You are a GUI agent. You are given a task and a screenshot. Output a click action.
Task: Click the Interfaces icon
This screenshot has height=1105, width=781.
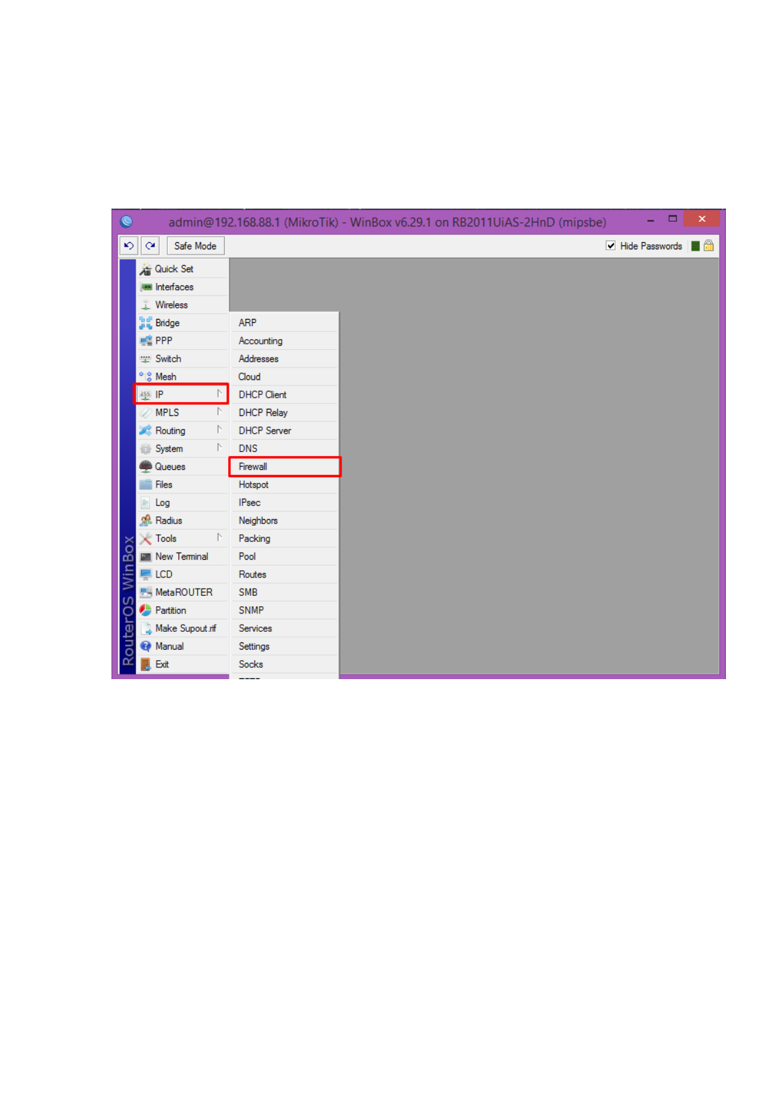click(146, 287)
